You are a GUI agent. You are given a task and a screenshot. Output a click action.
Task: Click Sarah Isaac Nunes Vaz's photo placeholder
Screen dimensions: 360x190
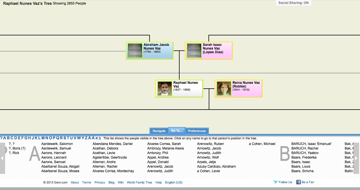(x=194, y=50)
